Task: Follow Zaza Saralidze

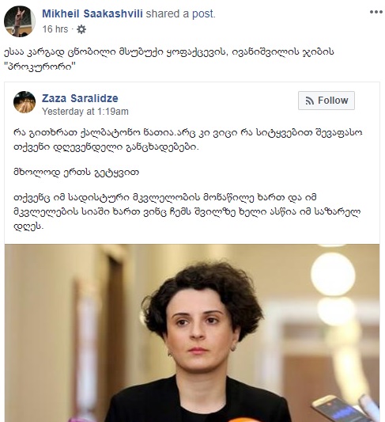Action: tap(326, 101)
